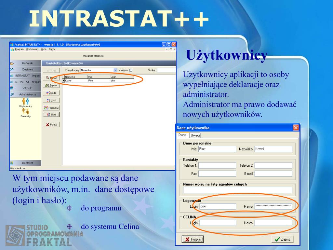The height and width of the screenshot is (250, 333).
Task: Click the Usuń button
Action: coord(51,100)
